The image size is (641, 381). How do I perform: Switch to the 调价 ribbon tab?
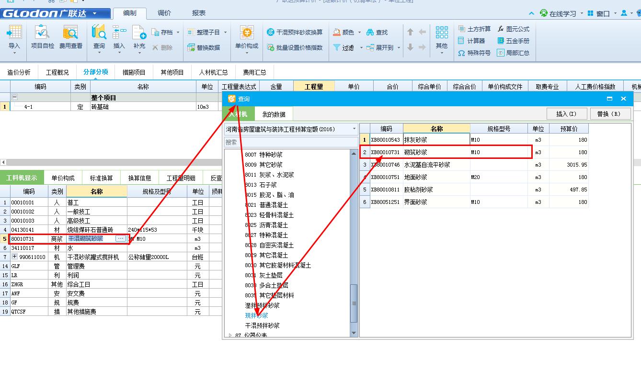coord(164,13)
